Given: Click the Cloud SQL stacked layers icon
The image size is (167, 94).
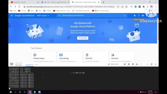Looking at the screenshot, I should 87,55.
